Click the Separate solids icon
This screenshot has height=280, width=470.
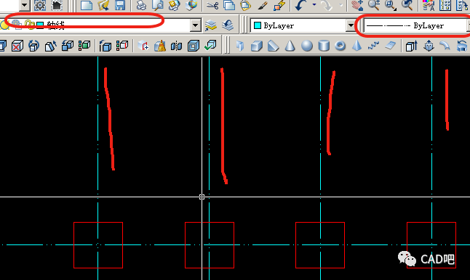pos(176,46)
